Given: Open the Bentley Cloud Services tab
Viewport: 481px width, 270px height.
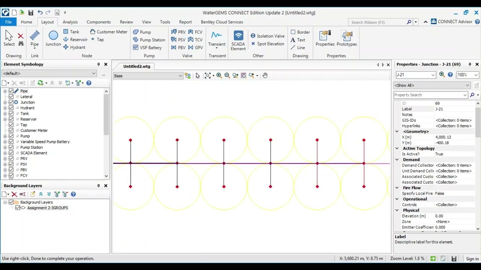Looking at the screenshot, I should tap(222, 22).
